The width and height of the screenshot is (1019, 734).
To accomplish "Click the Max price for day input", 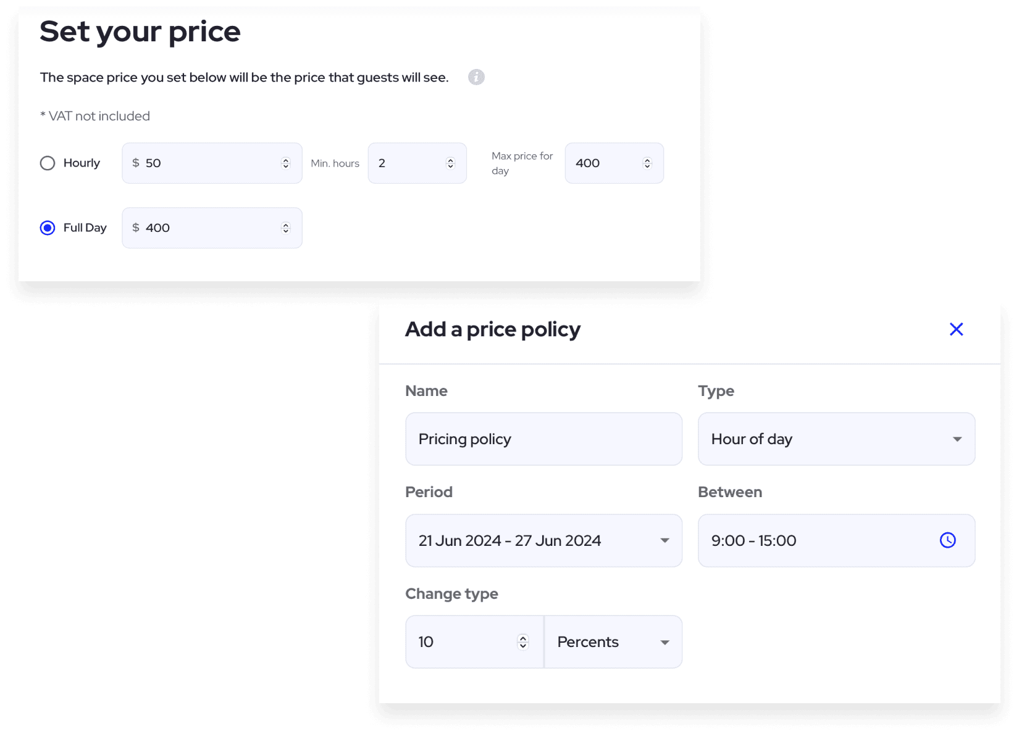I will pyautogui.click(x=605, y=163).
